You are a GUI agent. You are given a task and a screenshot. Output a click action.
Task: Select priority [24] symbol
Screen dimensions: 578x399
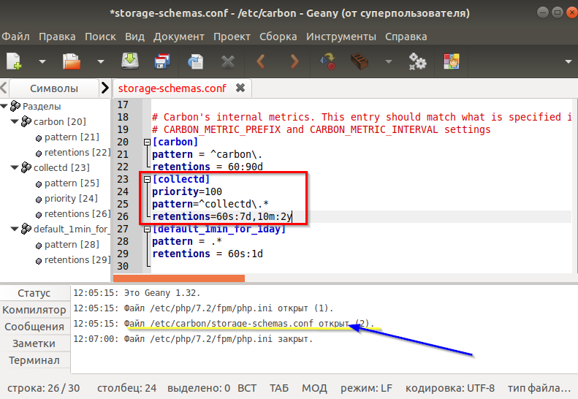tap(66, 198)
